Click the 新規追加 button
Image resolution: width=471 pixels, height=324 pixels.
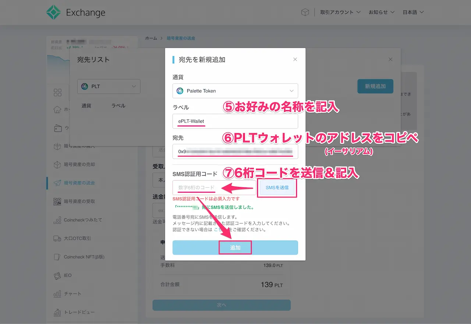point(375,86)
